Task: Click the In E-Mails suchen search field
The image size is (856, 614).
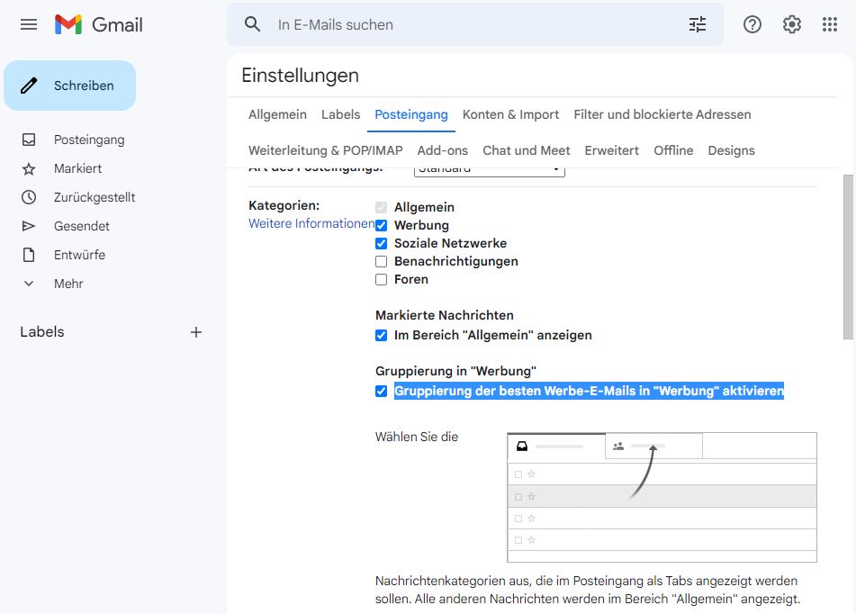Action: 468,24
